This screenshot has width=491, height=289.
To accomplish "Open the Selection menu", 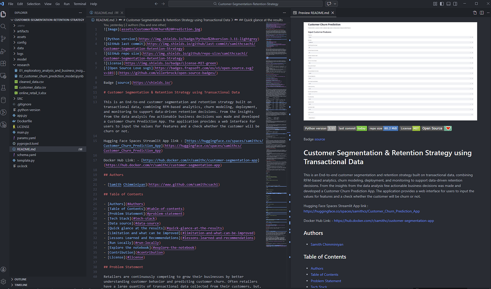I will (x=33, y=4).
